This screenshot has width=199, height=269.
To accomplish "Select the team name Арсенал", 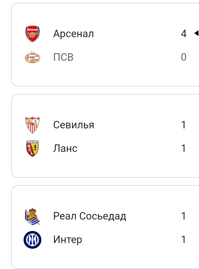I will click(73, 34).
